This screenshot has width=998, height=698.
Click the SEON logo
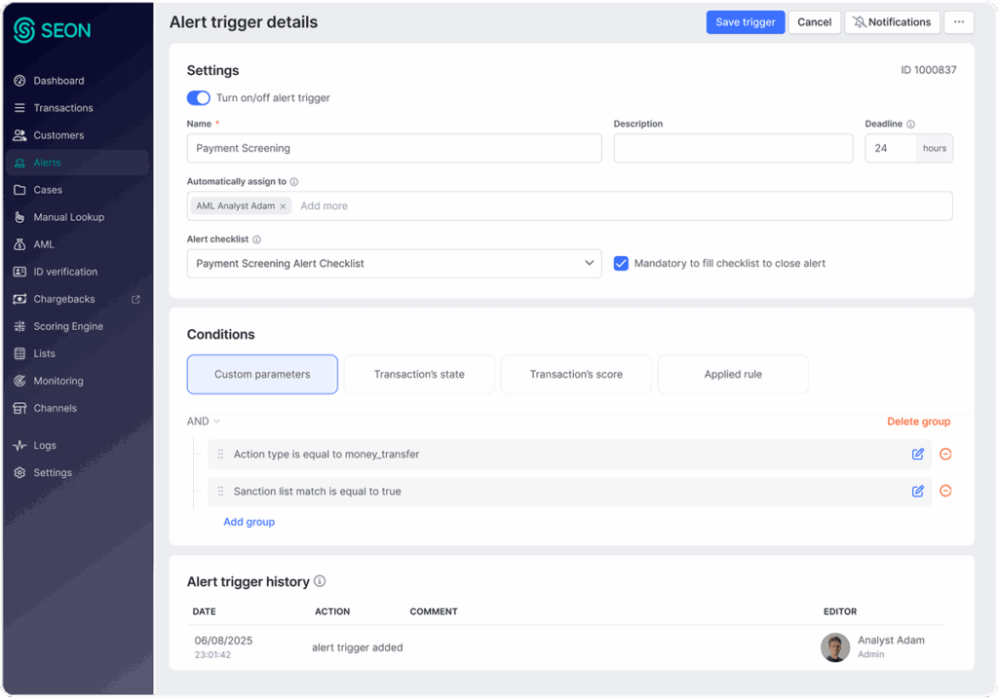[x=53, y=30]
